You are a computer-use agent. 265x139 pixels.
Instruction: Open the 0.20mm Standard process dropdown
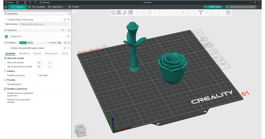[35, 48]
